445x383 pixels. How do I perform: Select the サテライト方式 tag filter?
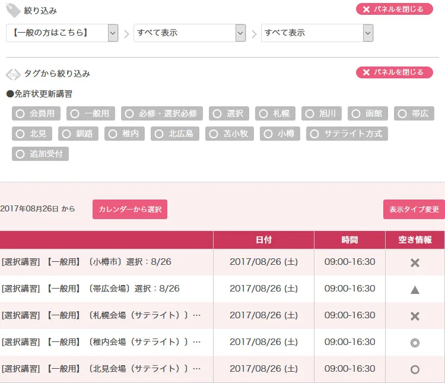pos(347,134)
